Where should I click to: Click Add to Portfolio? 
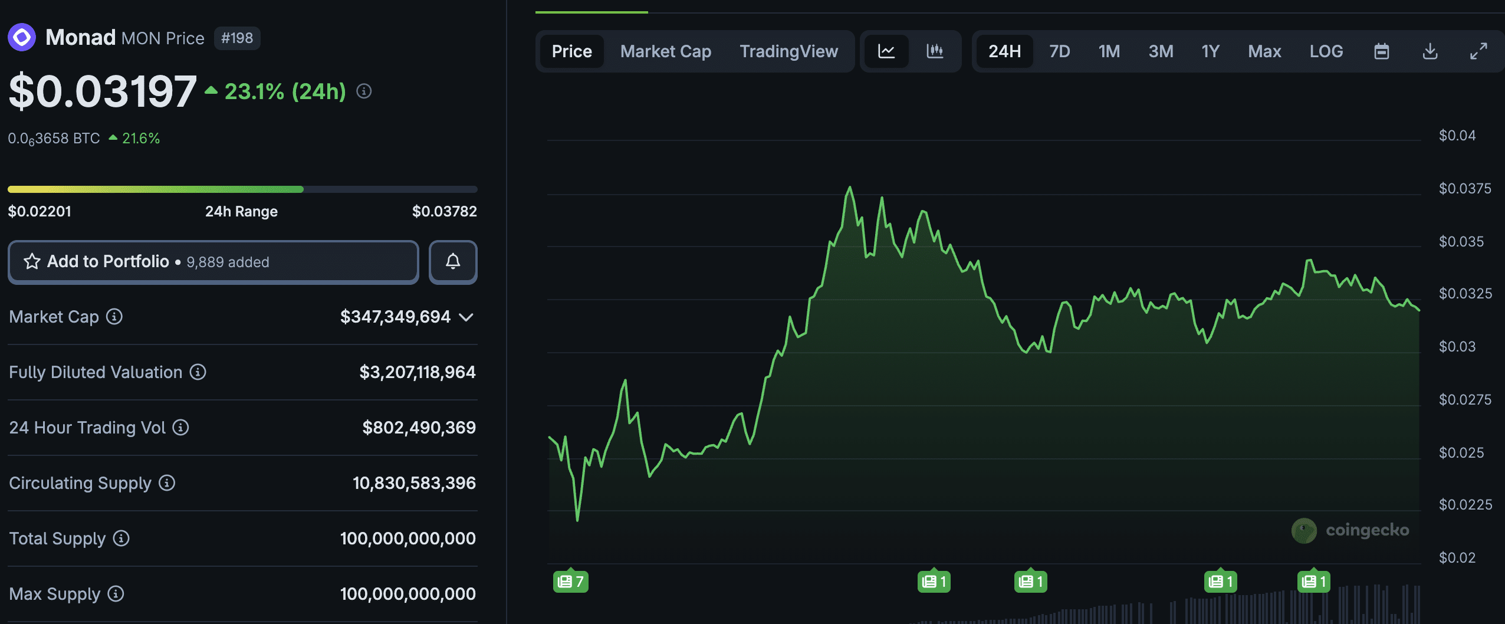tap(107, 261)
